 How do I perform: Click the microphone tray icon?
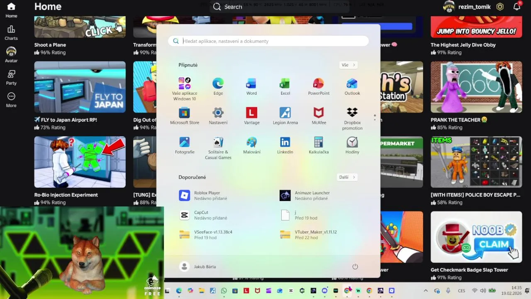448,291
